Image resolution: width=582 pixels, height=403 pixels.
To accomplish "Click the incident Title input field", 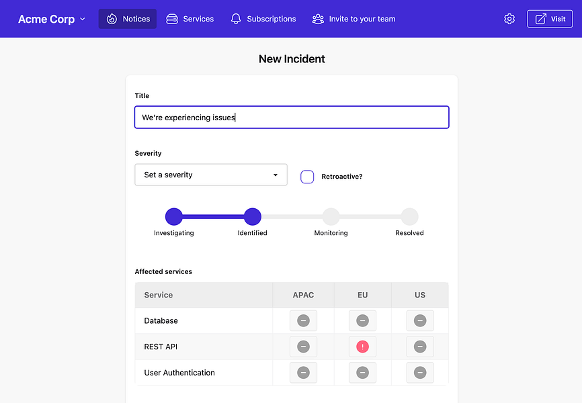I will coord(292,118).
